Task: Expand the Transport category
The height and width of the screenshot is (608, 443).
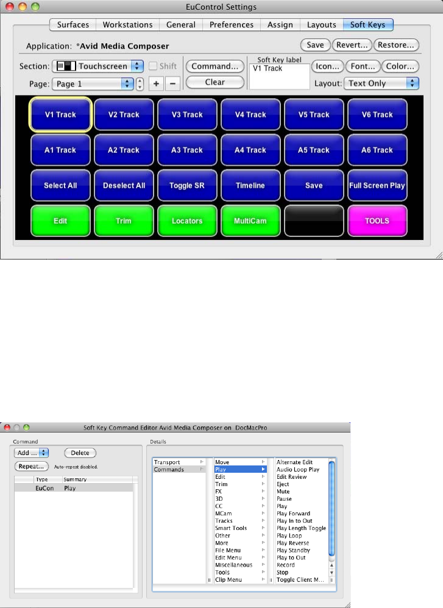Action: [179, 462]
